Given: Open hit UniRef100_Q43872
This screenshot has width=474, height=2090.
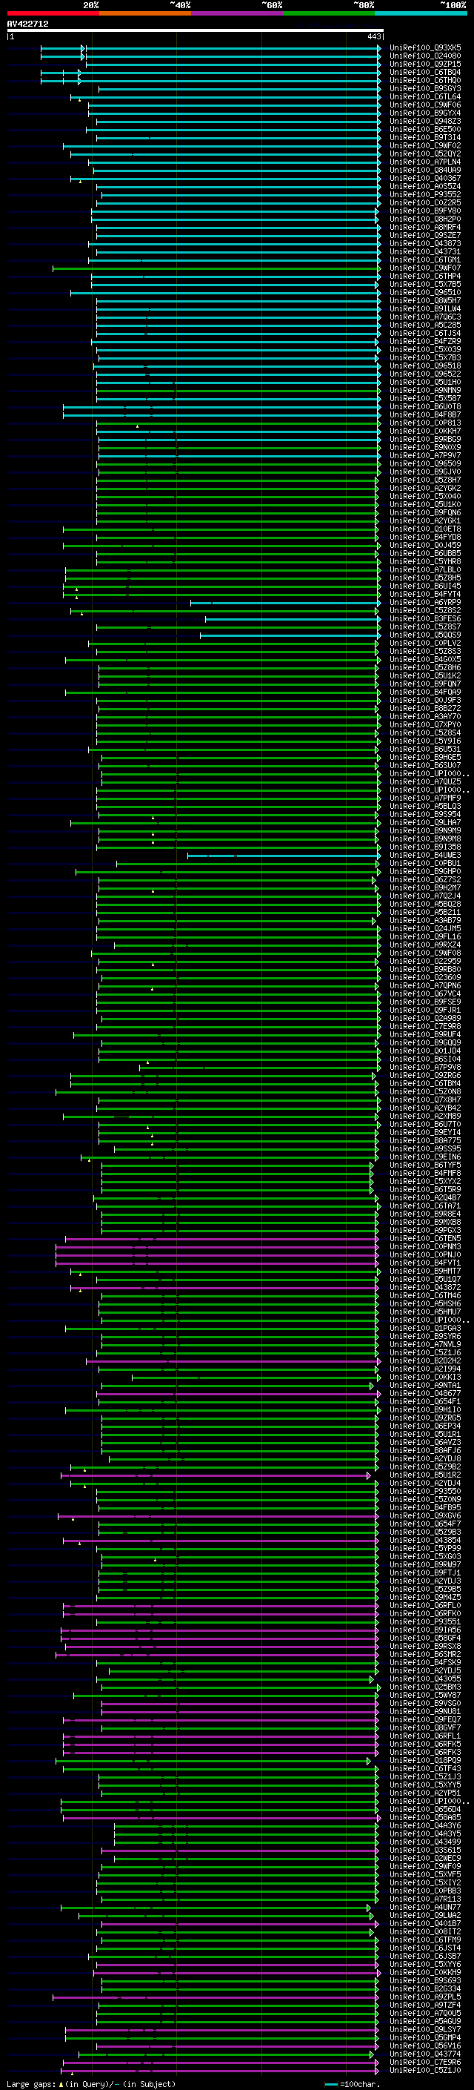Looking at the screenshot, I should pyautogui.click(x=425, y=1288).
